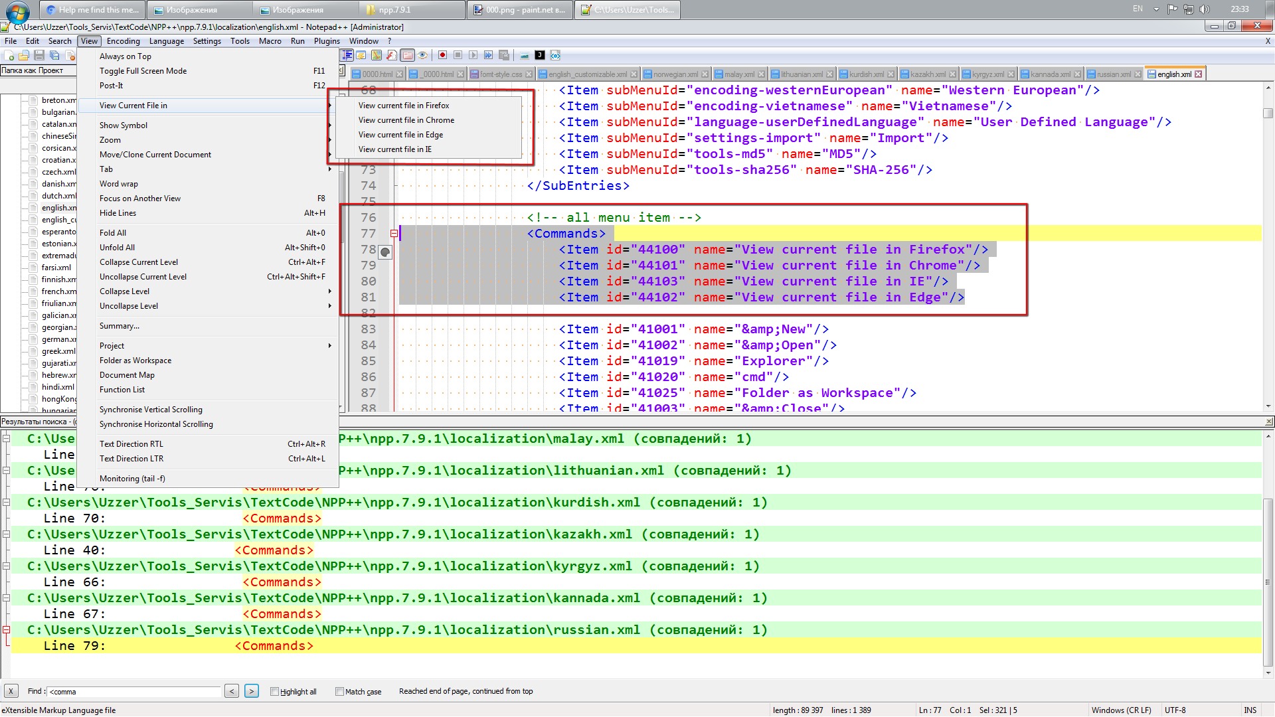Viewport: 1275px width, 717px height.
Task: Collapse the kurdish.xml search result group
Action: [x=6, y=503]
